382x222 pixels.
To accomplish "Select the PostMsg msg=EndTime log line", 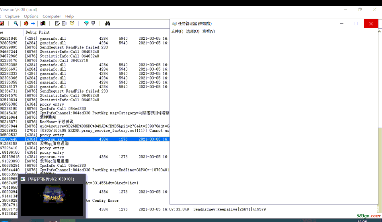I will click(x=84, y=170).
